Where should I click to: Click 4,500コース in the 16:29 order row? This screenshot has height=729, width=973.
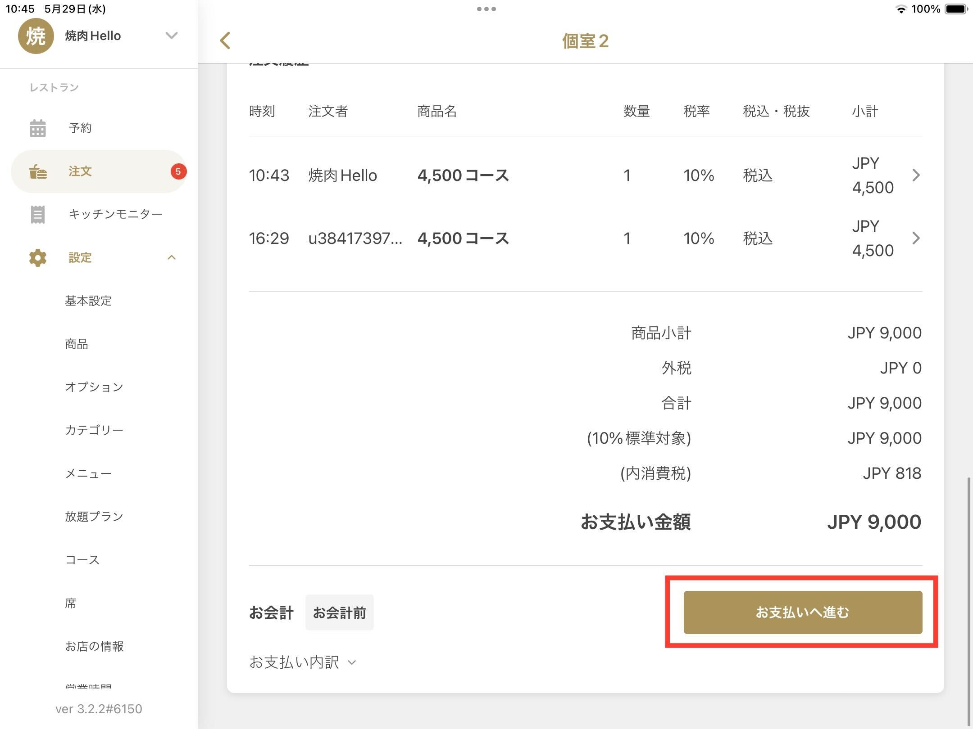tap(463, 238)
